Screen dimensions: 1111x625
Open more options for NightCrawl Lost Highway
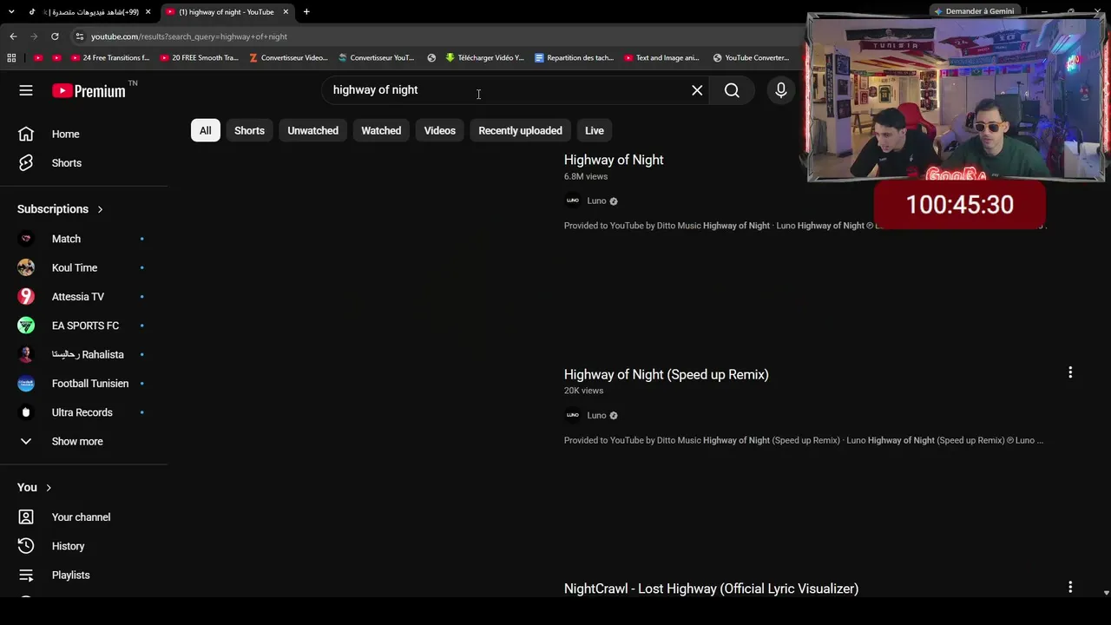tap(1070, 587)
